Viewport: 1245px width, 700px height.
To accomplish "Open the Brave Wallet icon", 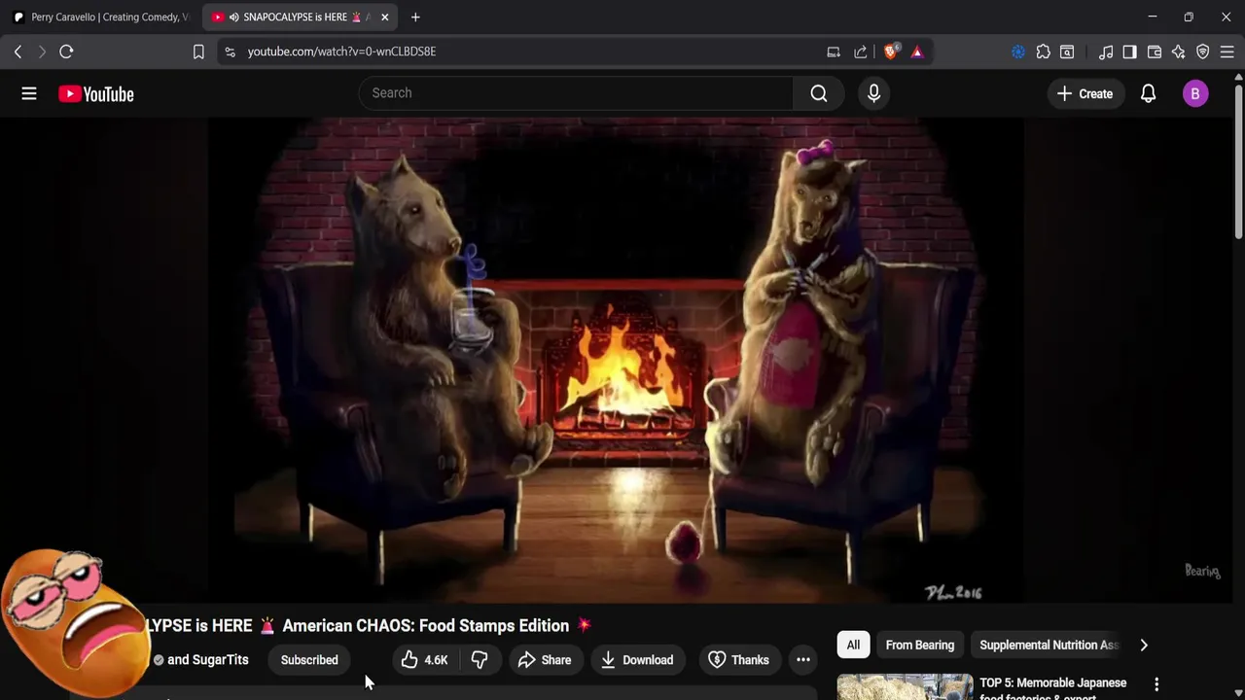I will point(1155,52).
